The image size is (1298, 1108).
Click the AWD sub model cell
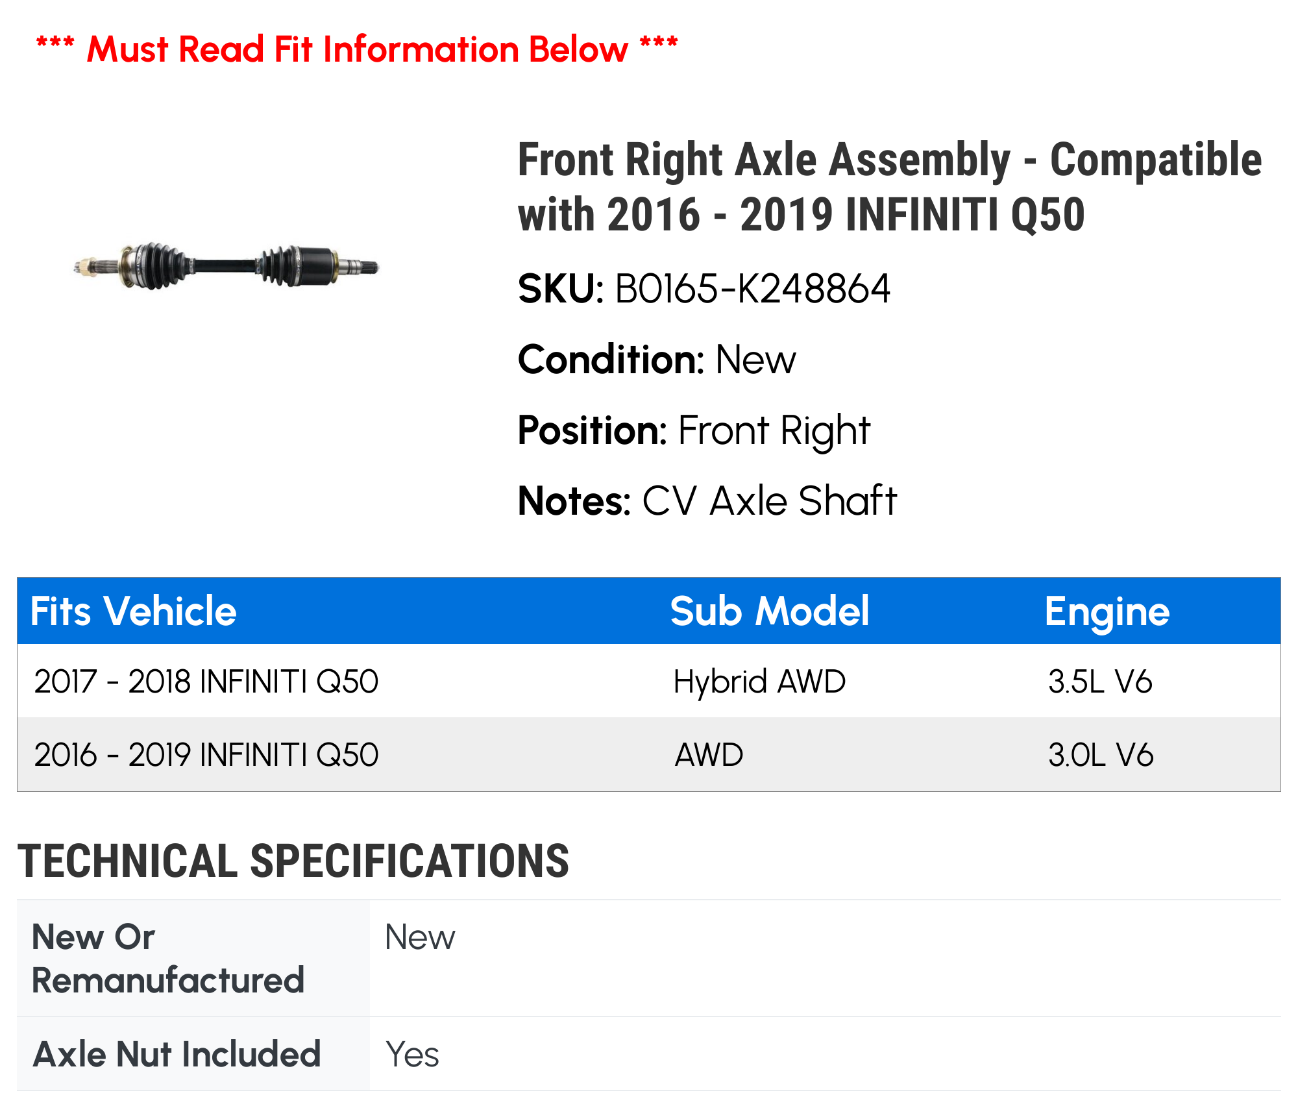709,755
